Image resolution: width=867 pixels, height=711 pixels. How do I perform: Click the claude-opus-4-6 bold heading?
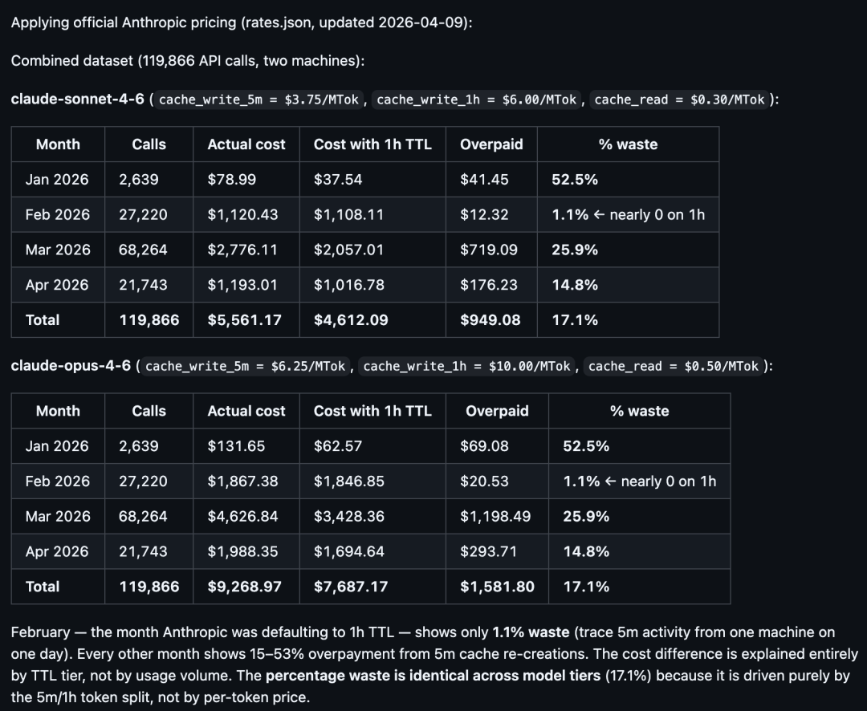tap(71, 366)
